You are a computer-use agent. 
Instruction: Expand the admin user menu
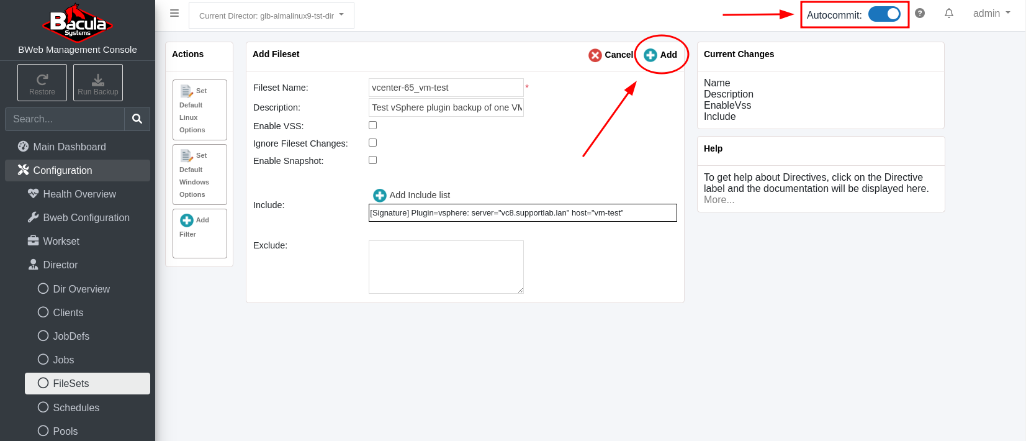pos(991,14)
